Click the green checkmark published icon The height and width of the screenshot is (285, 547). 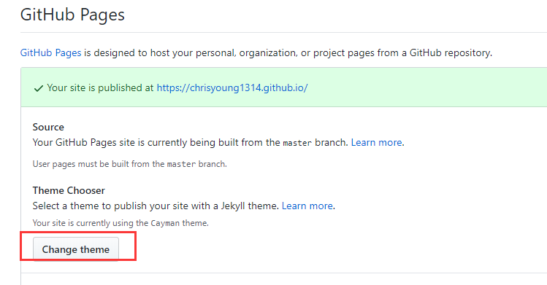click(x=39, y=88)
